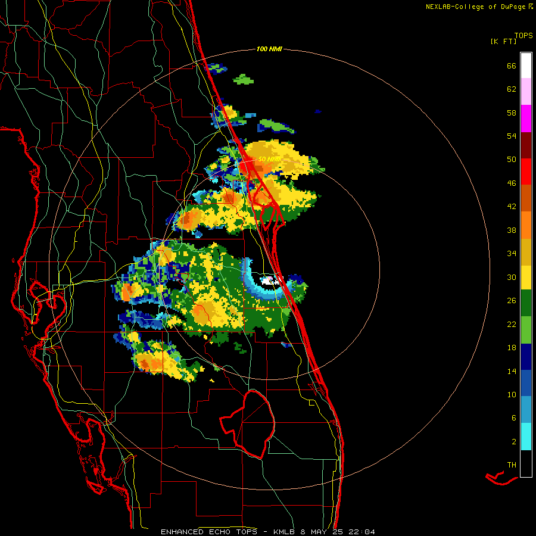Click the 30 legend value
Screen dimensions: 536x536
(x=512, y=277)
